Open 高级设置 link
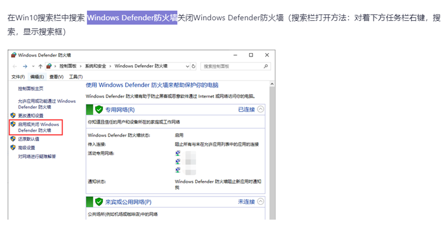 27,147
